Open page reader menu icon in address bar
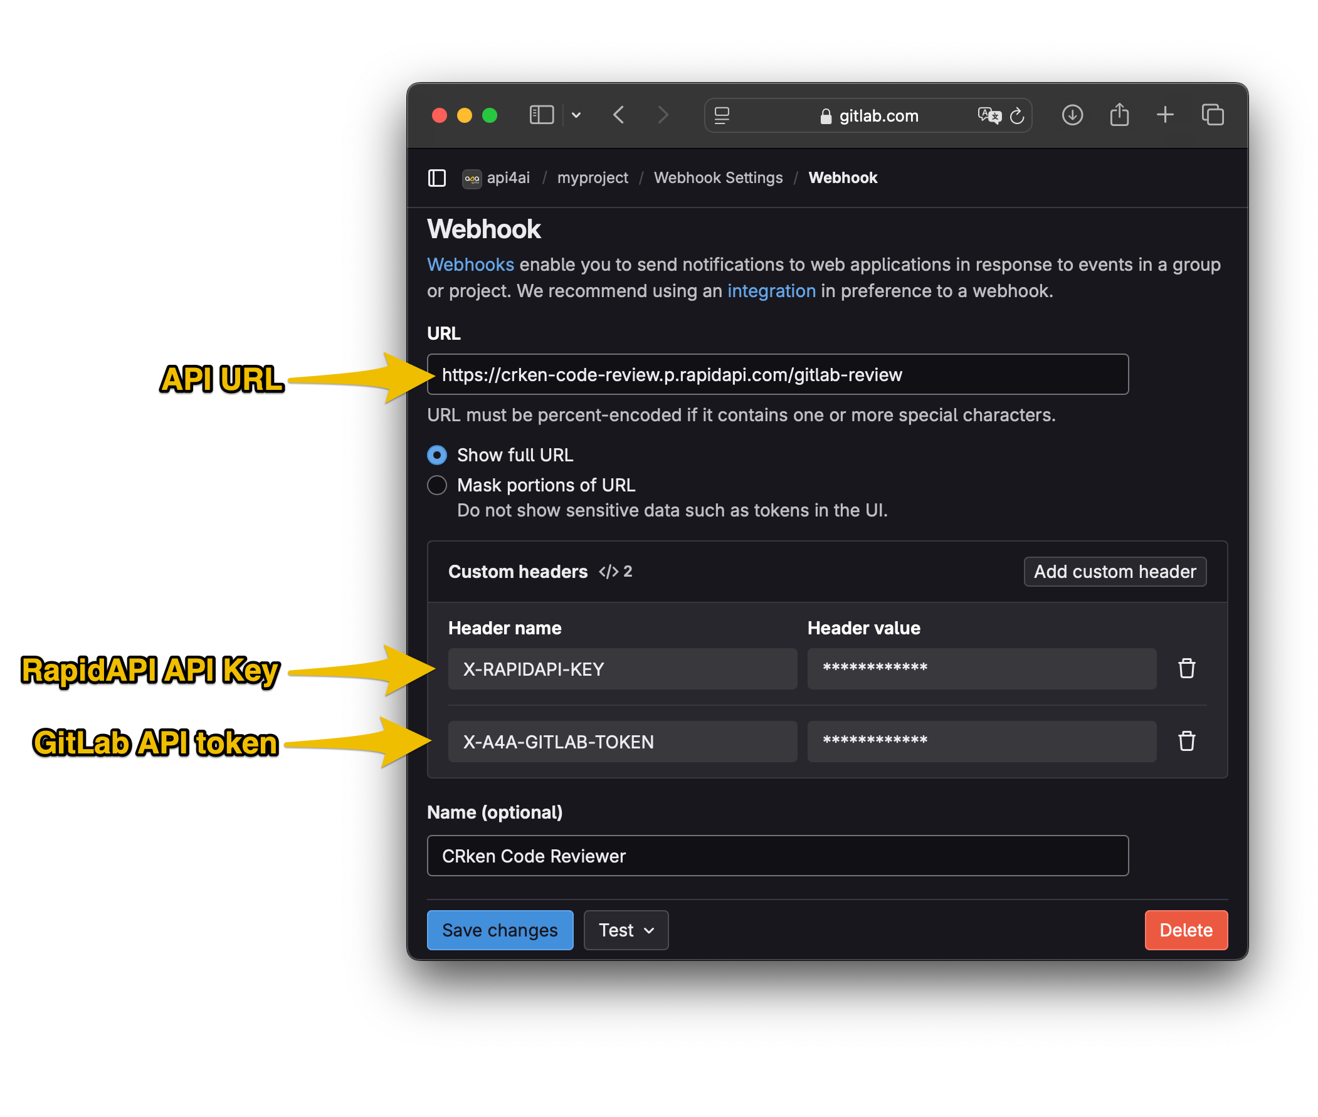Viewport: 1318px width, 1117px height. tap(721, 116)
